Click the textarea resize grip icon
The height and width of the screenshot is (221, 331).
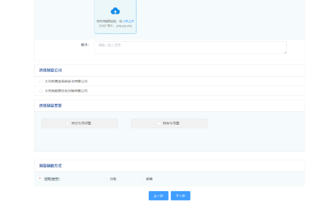pyautogui.click(x=285, y=52)
